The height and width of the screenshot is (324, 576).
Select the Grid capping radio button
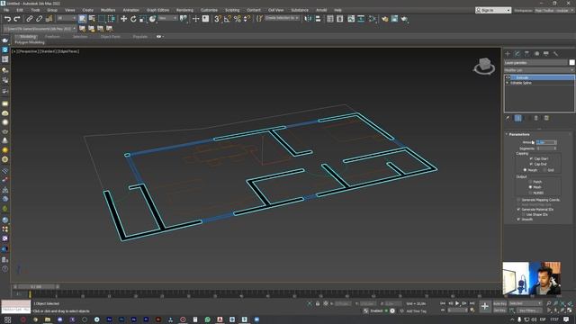pos(544,170)
